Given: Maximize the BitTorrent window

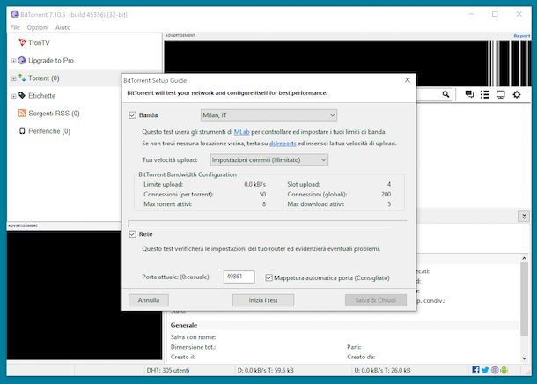Looking at the screenshot, I should point(495,14).
